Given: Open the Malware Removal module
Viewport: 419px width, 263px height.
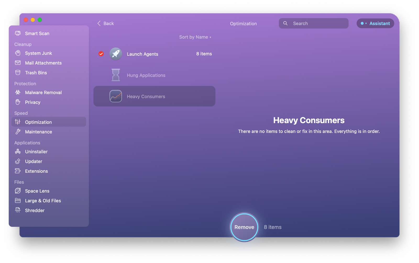Looking at the screenshot, I should click(x=49, y=92).
